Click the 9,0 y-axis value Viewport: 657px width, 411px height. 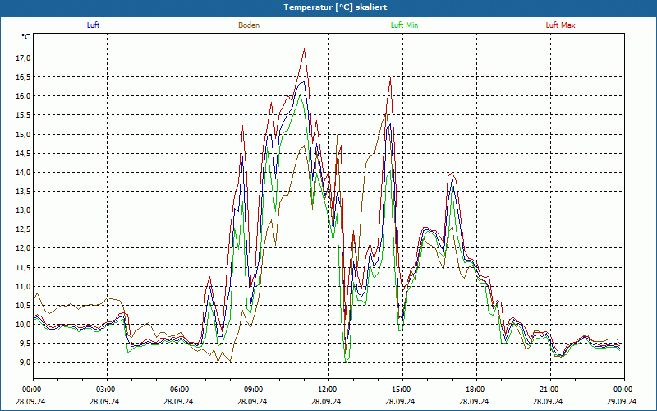25,363
